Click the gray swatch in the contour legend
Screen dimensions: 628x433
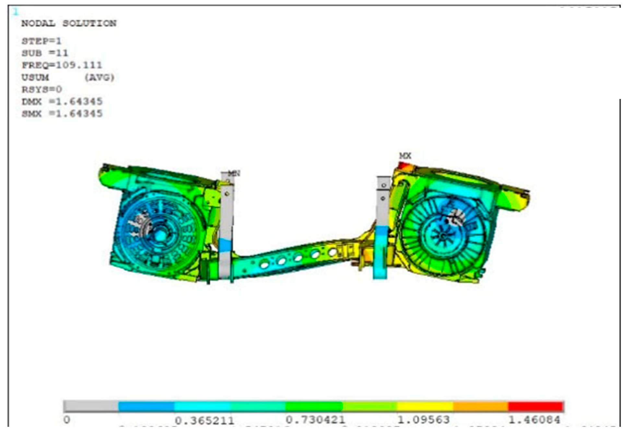coord(91,406)
